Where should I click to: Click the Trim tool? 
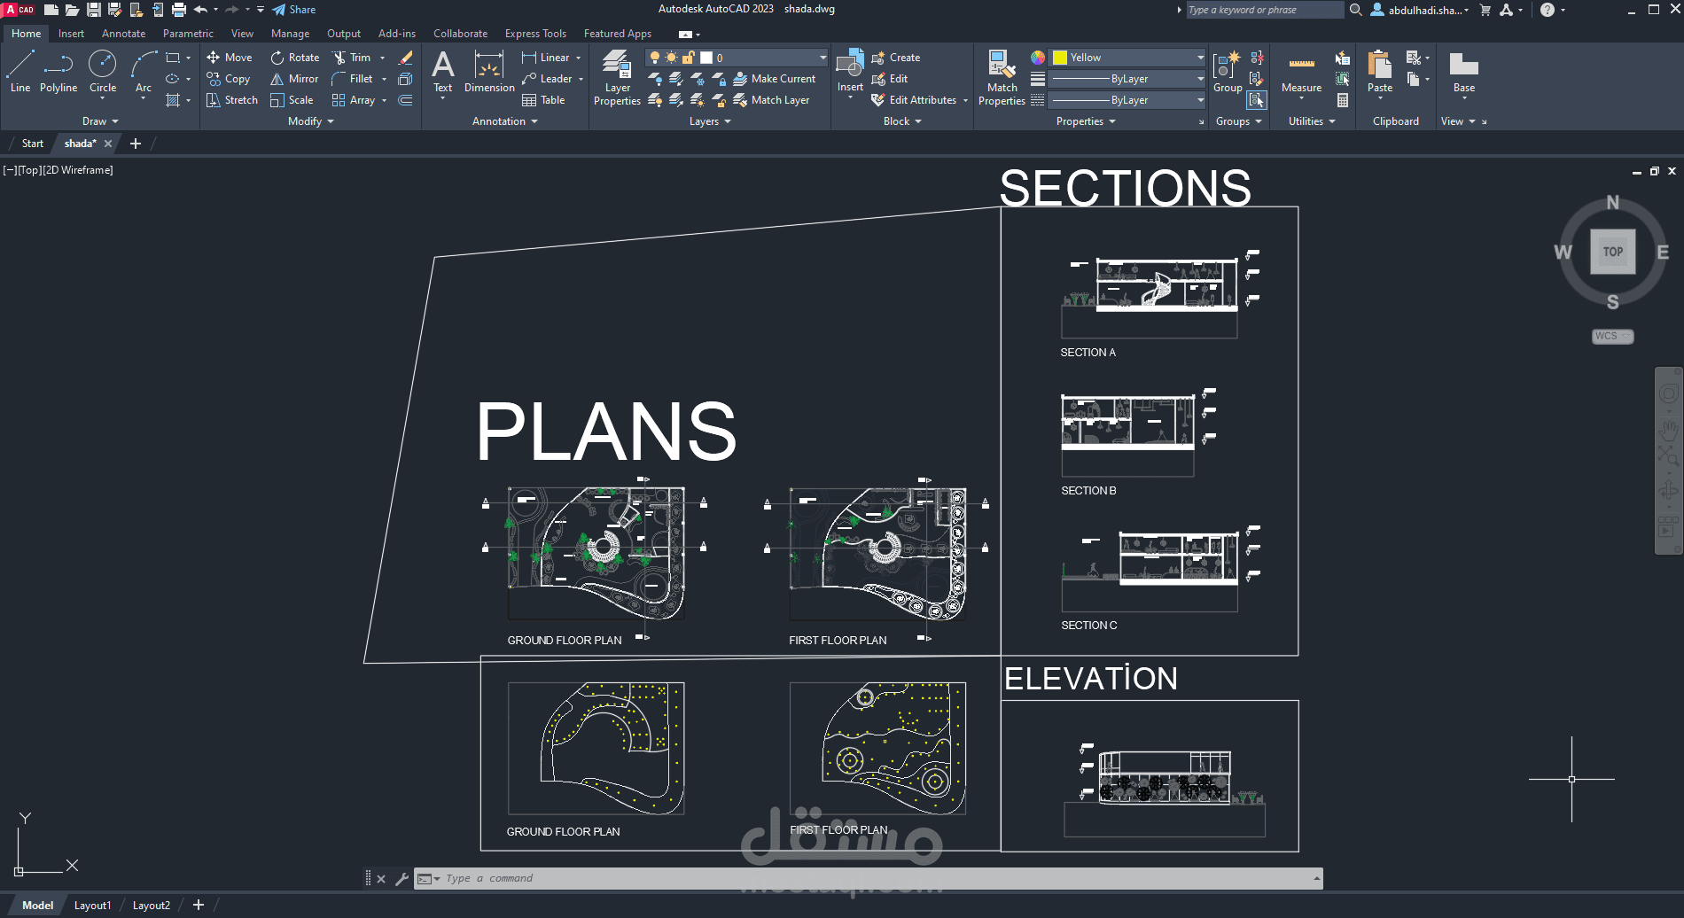click(352, 58)
